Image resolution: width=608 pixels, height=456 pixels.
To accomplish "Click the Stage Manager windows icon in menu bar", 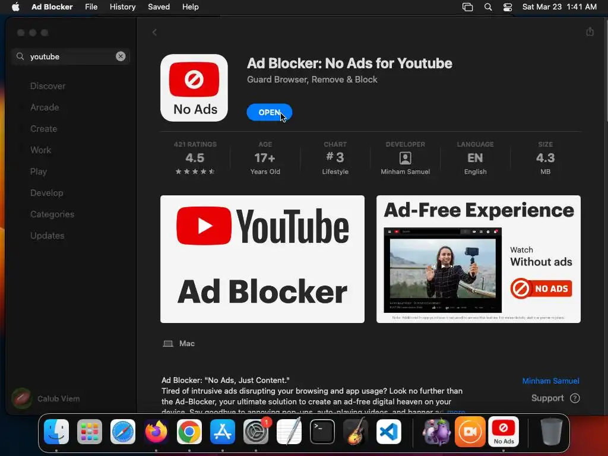I will pyautogui.click(x=468, y=7).
